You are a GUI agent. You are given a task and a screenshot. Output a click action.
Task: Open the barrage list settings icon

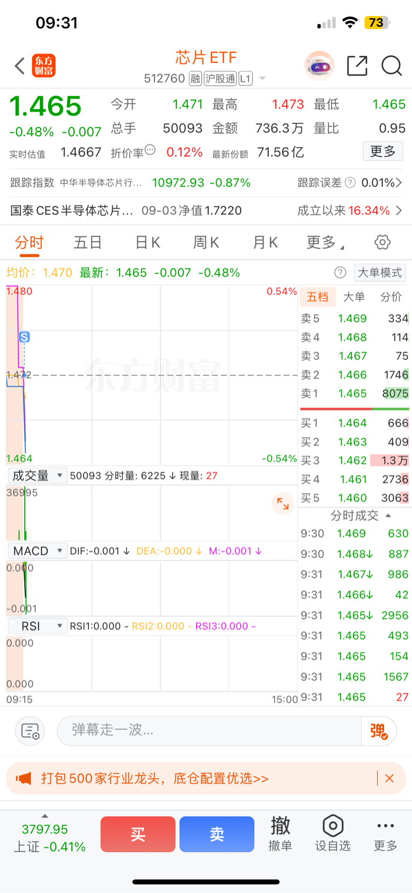[x=30, y=731]
